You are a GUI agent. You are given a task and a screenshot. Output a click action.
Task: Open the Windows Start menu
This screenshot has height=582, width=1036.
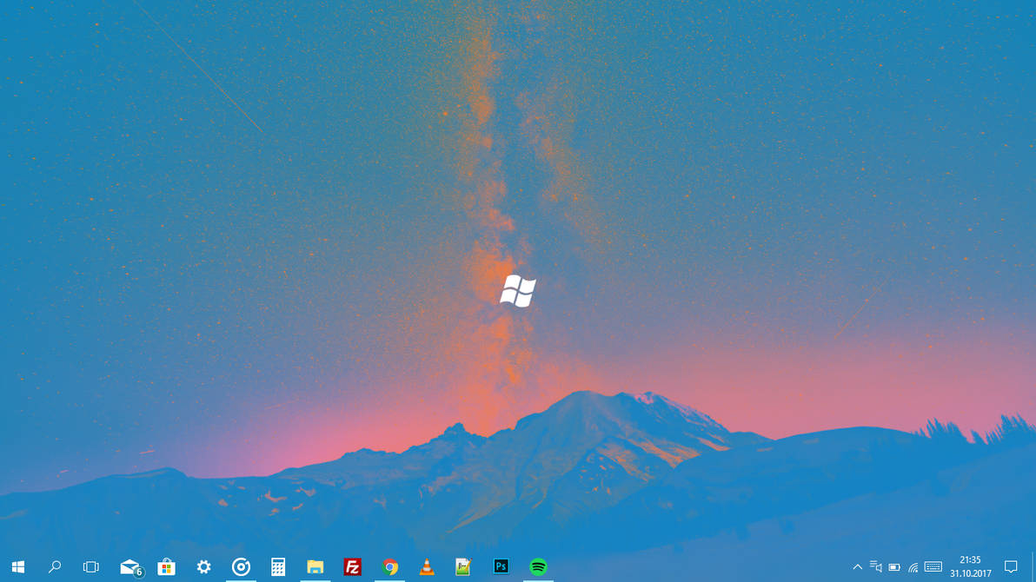[18, 567]
